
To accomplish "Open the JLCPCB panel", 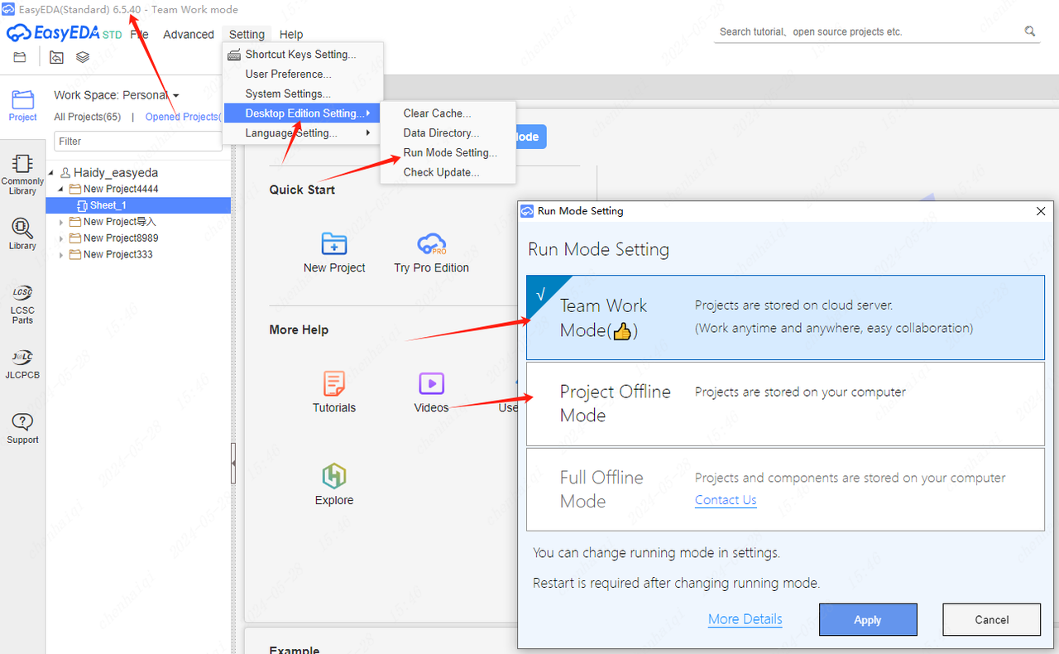I will [22, 363].
